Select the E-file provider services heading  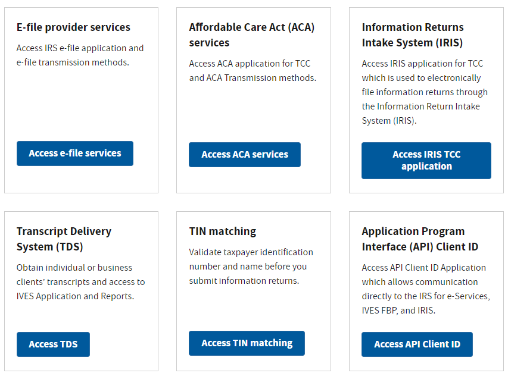pyautogui.click(x=73, y=27)
